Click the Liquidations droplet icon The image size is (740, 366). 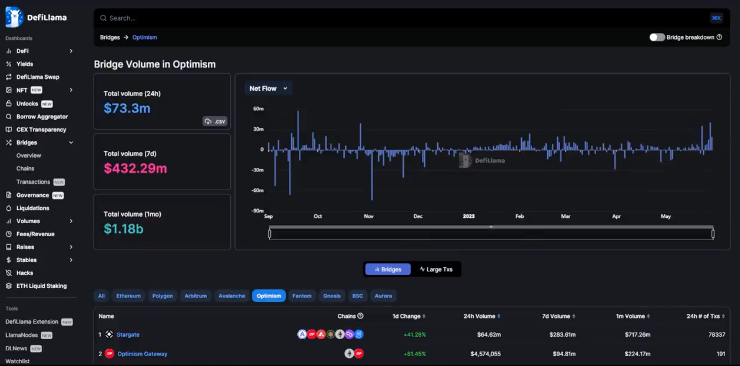click(x=9, y=208)
